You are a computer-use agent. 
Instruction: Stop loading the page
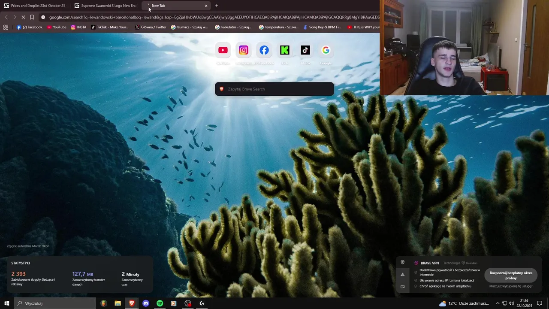(23, 17)
